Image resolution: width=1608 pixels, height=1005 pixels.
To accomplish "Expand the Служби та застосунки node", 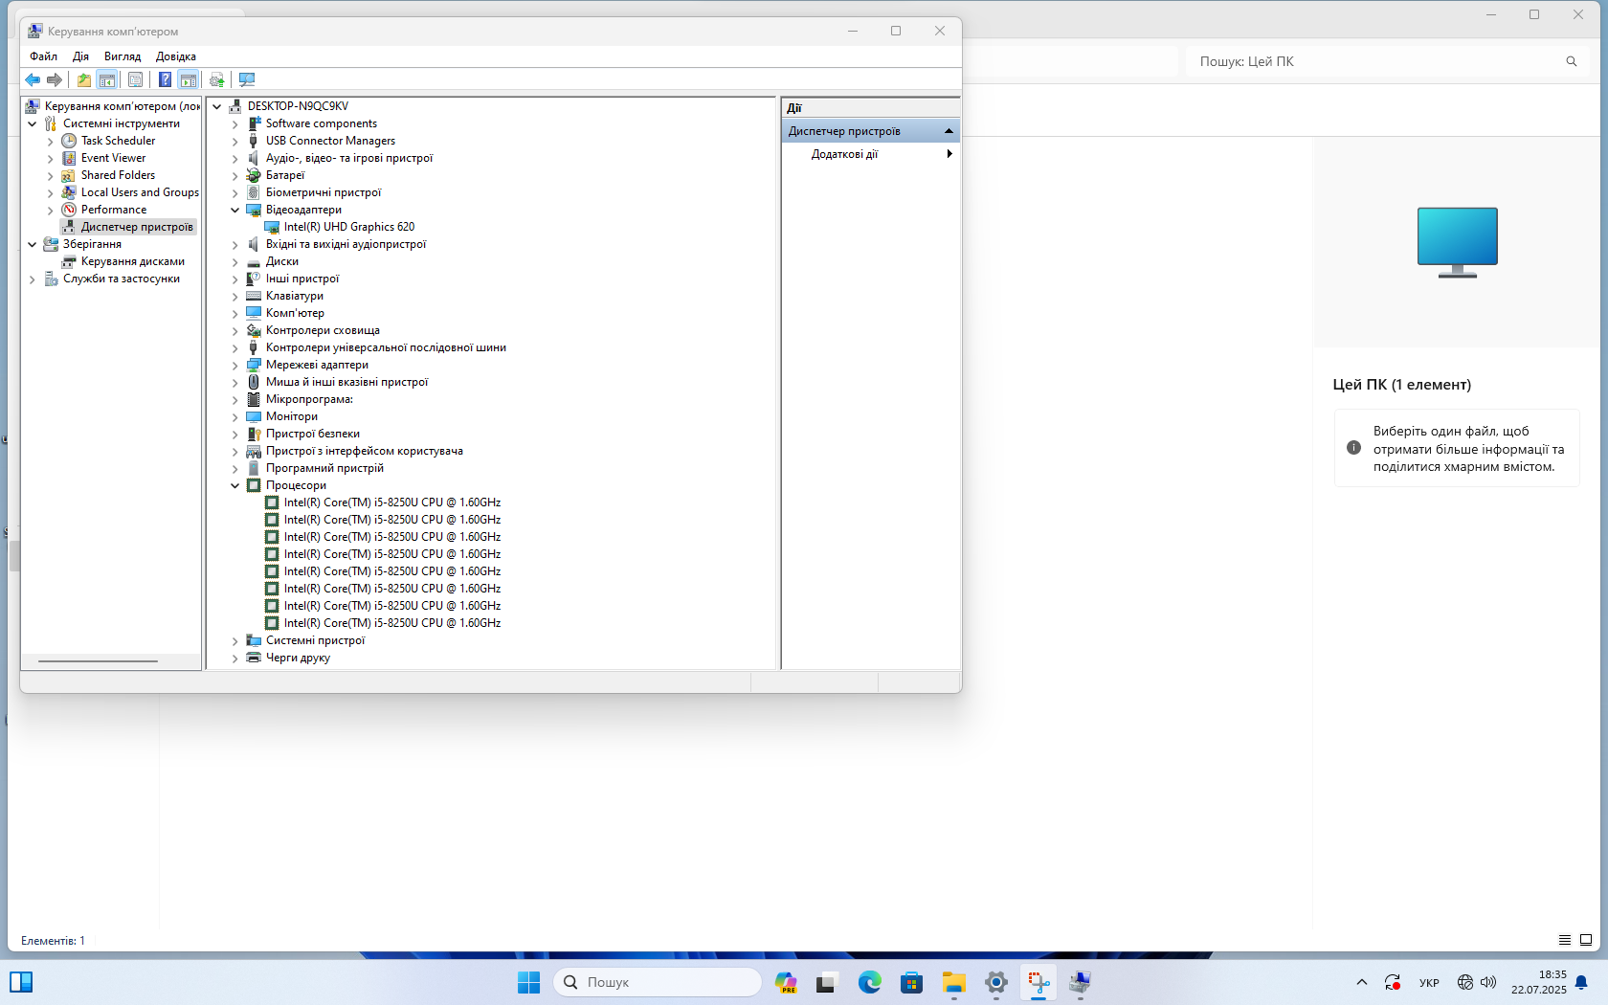I will pos(33,279).
